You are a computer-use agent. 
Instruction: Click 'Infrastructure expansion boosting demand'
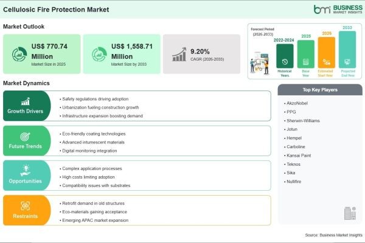[x=102, y=116]
